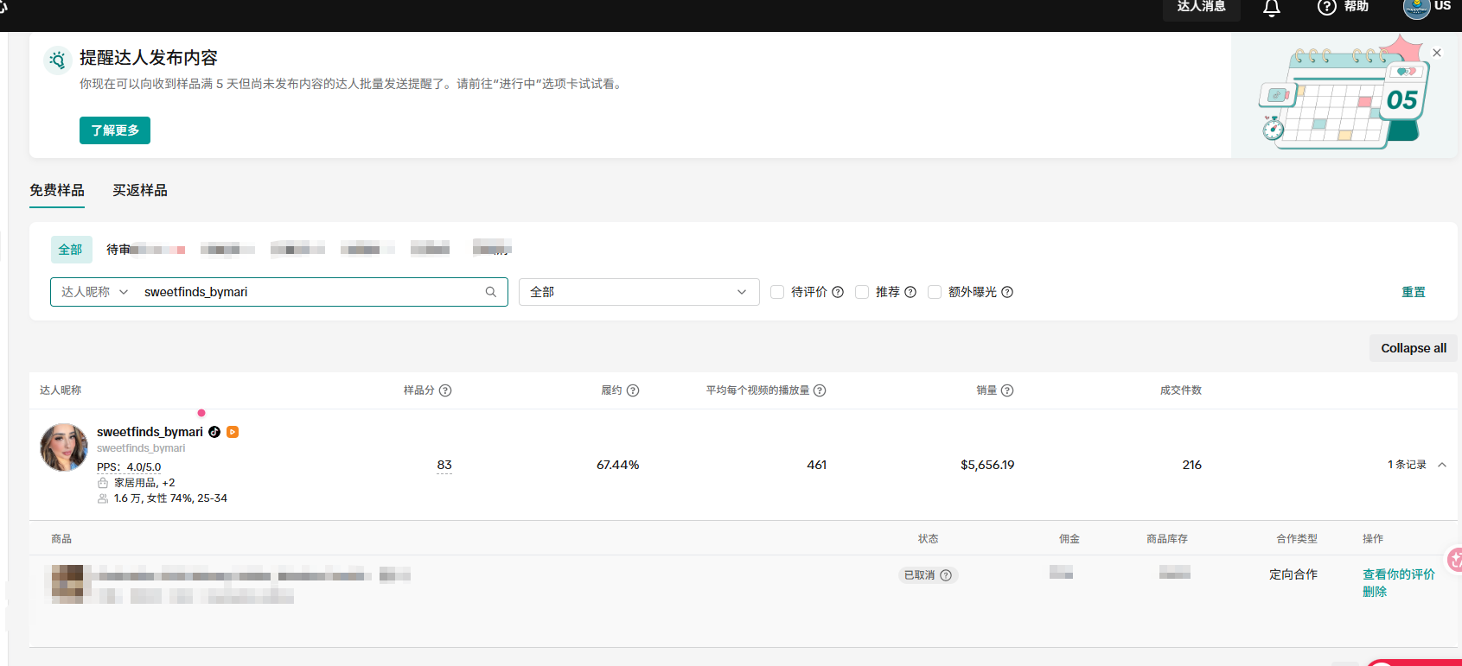Click the 了解更多 button

115,130
